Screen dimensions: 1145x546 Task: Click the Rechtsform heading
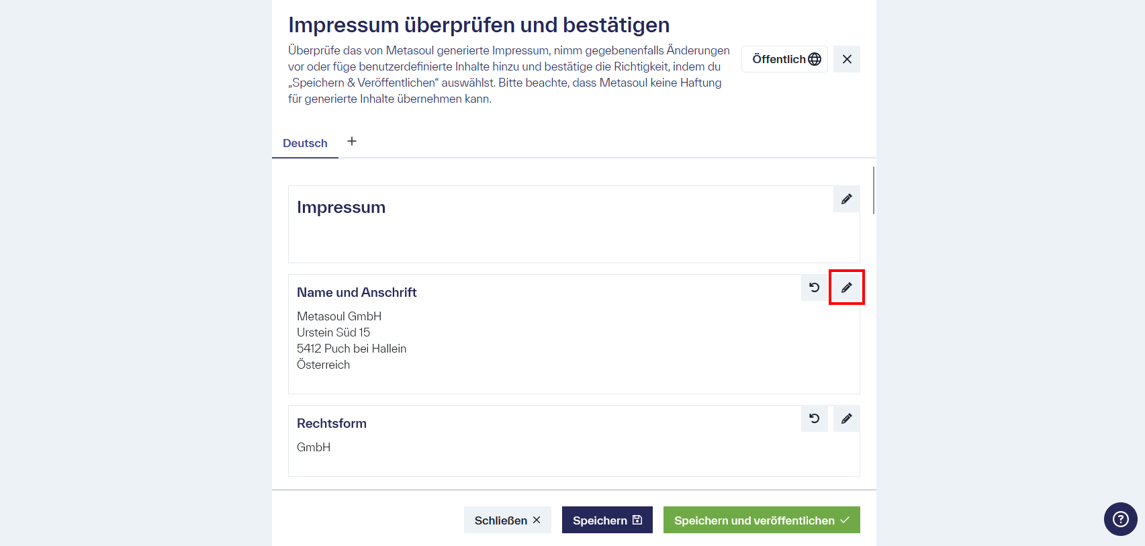(x=332, y=423)
